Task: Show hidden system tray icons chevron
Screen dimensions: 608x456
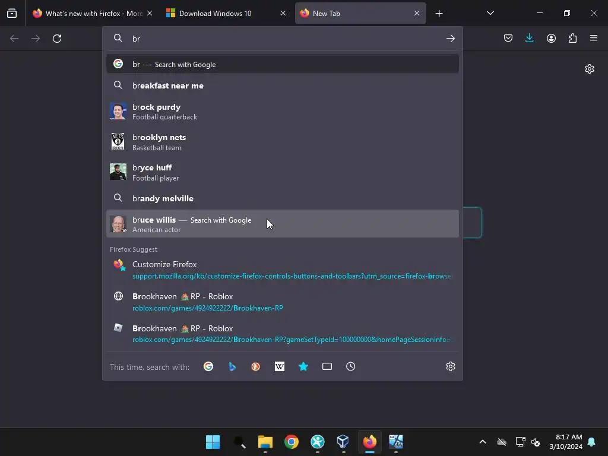Action: [483, 442]
